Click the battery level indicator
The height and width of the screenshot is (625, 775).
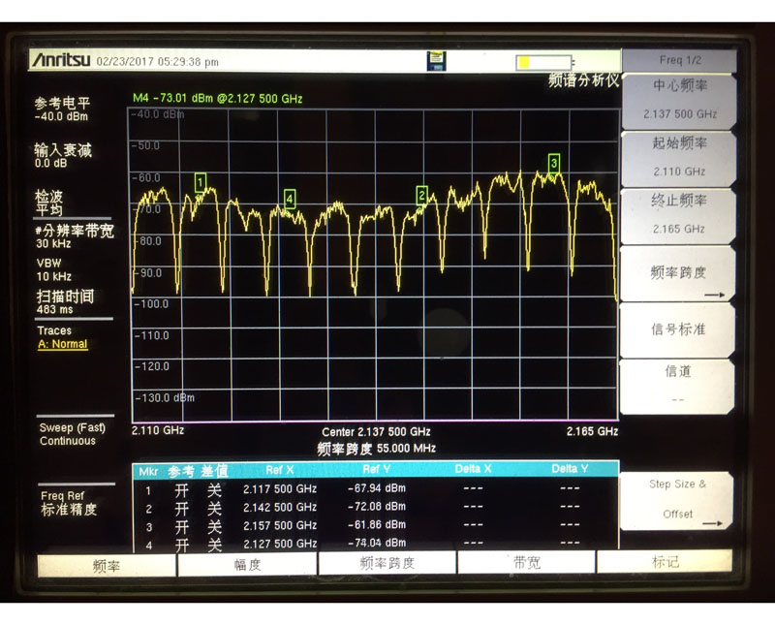(x=544, y=62)
